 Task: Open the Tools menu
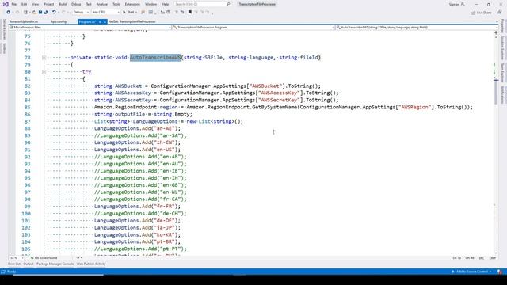point(116,4)
